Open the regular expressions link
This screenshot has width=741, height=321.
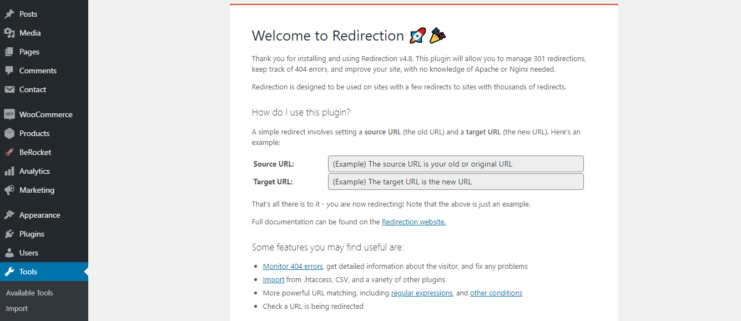(x=422, y=293)
